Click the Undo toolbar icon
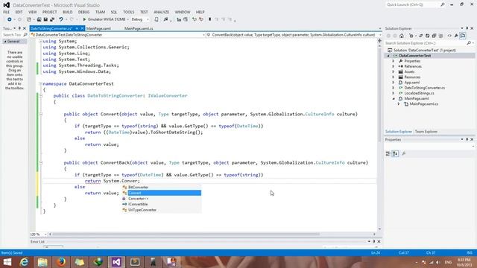477x268 pixels. click(x=61, y=19)
